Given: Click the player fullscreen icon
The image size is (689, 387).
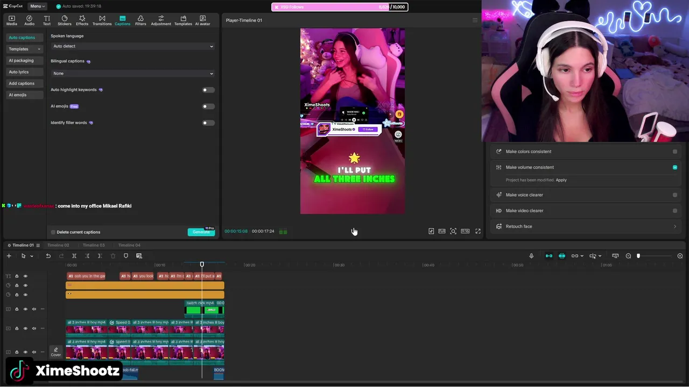Looking at the screenshot, I should click(477, 231).
